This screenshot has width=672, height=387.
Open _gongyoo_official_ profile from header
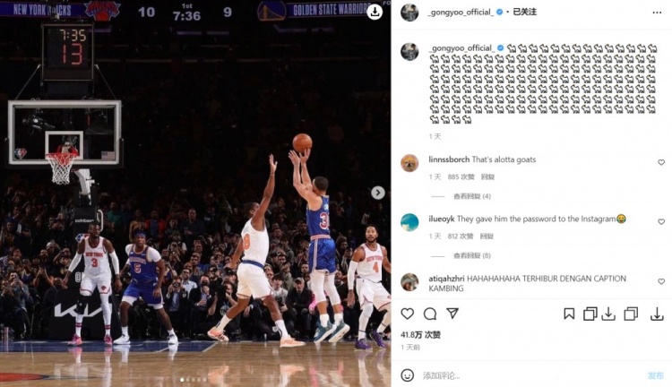point(461,12)
